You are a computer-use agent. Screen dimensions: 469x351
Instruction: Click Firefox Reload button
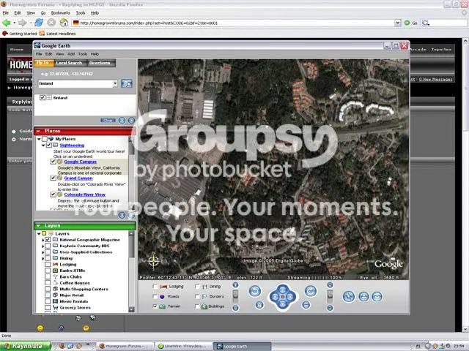coord(39,23)
